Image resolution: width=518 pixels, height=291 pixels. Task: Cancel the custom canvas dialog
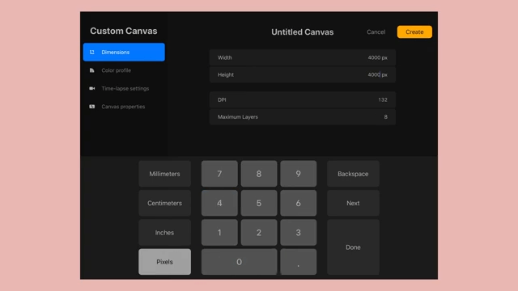pos(376,32)
